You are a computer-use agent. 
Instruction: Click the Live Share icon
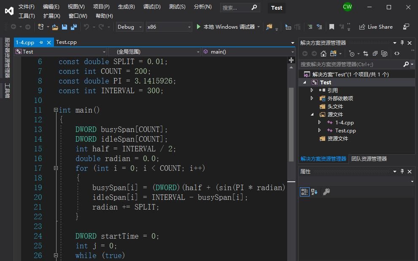pos(362,27)
